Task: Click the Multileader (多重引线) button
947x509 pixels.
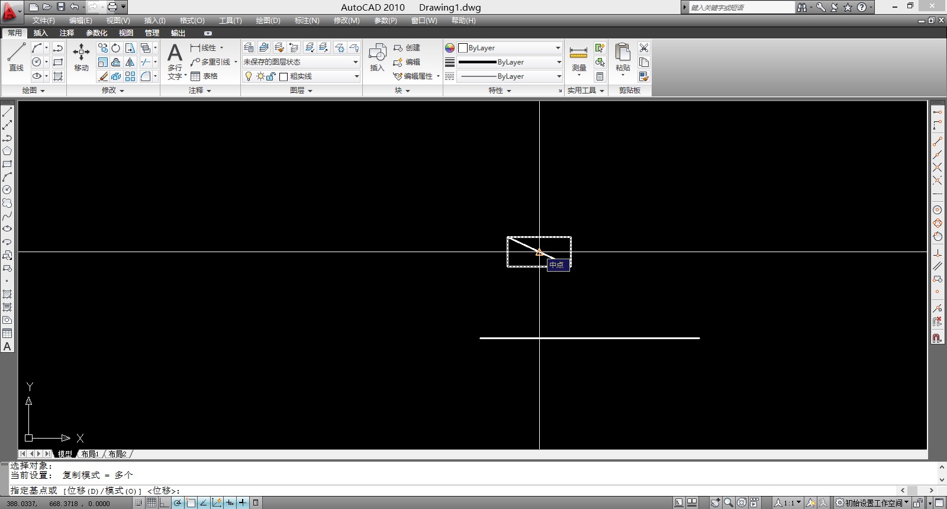Action: (211, 62)
